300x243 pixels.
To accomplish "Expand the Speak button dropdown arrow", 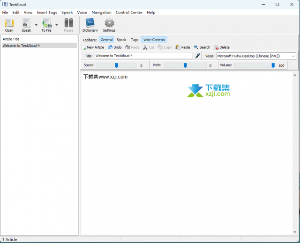I will click(x=36, y=25).
